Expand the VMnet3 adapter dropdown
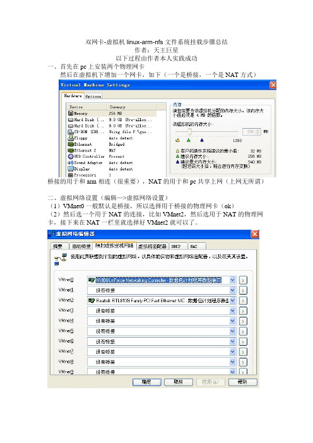 pyautogui.click(x=232, y=310)
